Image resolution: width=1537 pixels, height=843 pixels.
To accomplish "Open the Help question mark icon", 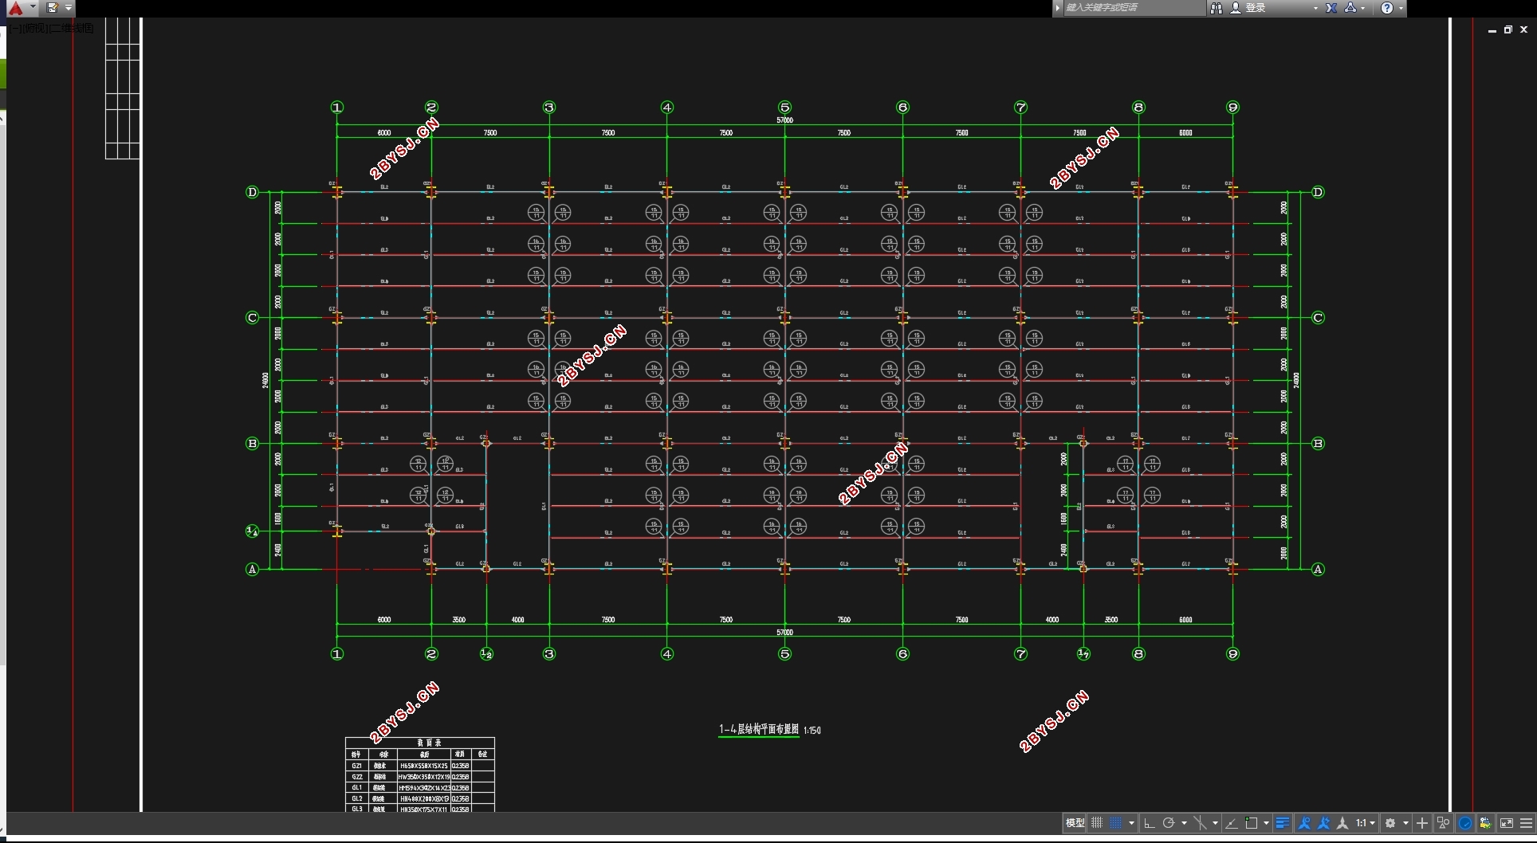I will pyautogui.click(x=1387, y=8).
